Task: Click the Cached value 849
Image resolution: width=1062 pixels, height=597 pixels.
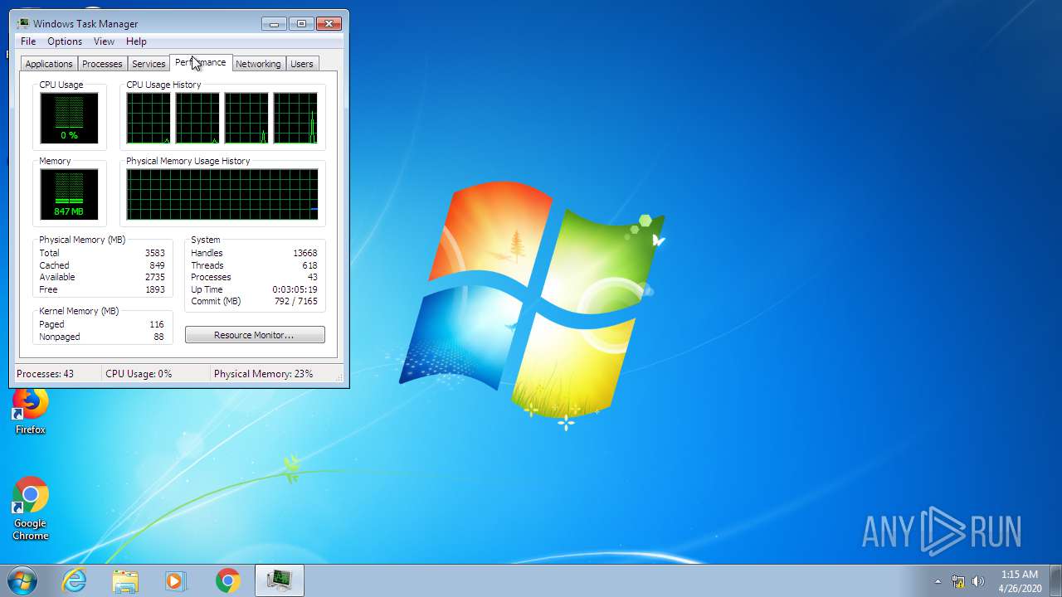Action: coord(157,265)
